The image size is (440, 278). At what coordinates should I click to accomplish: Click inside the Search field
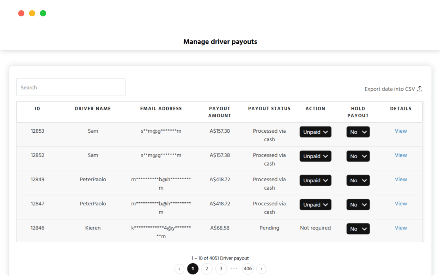tap(70, 87)
